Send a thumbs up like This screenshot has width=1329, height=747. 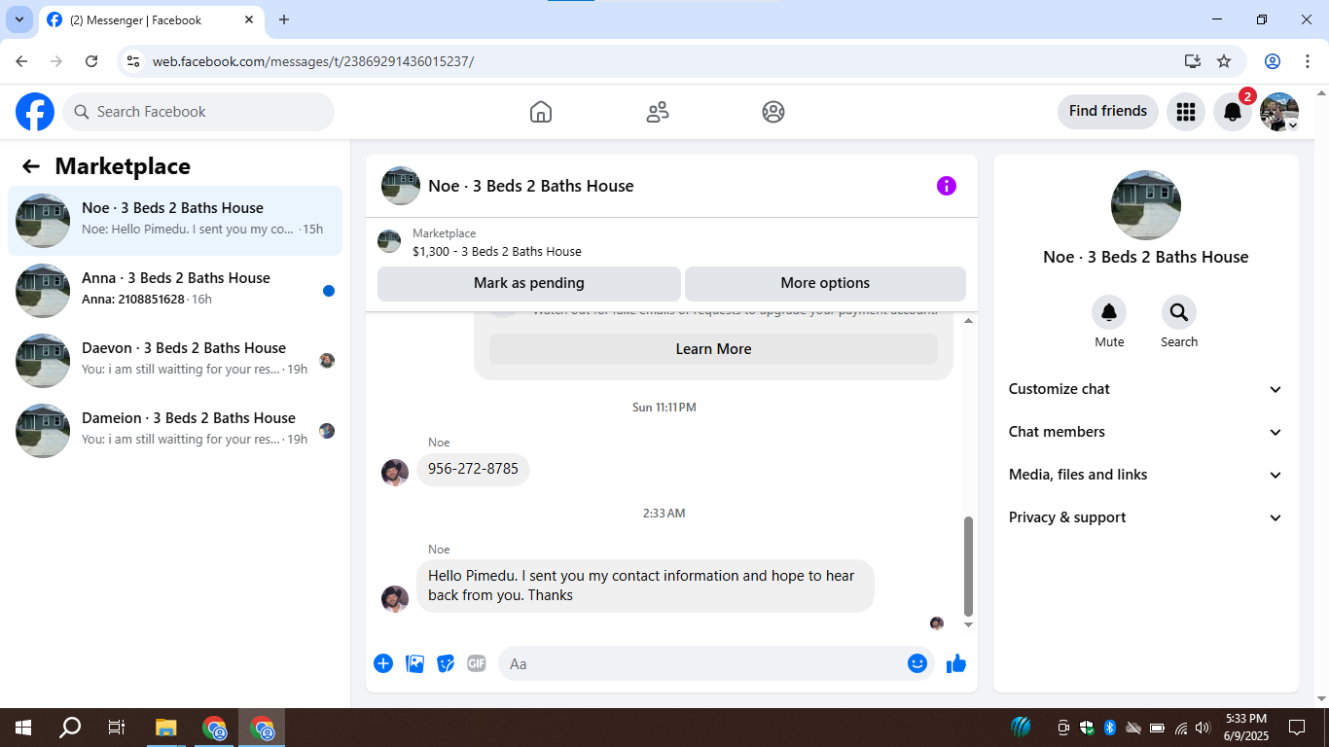(x=956, y=663)
